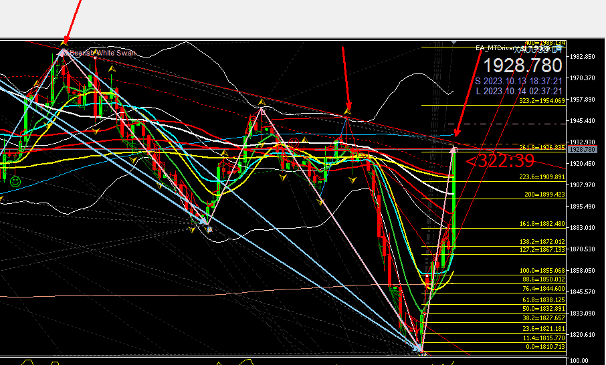
Task: Click 1932.930 on the price scale
Action: pyautogui.click(x=583, y=142)
